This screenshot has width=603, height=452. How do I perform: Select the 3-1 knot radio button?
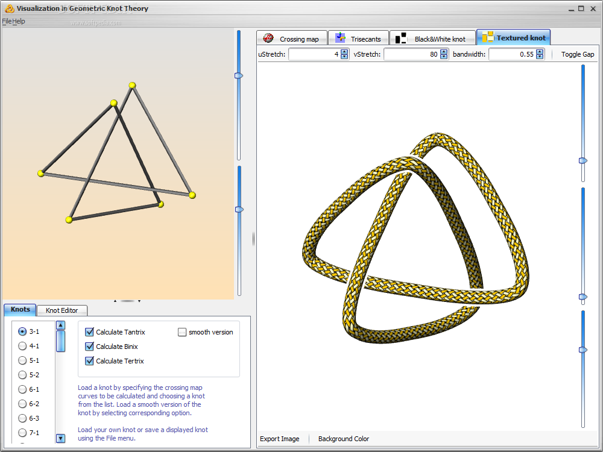point(22,331)
